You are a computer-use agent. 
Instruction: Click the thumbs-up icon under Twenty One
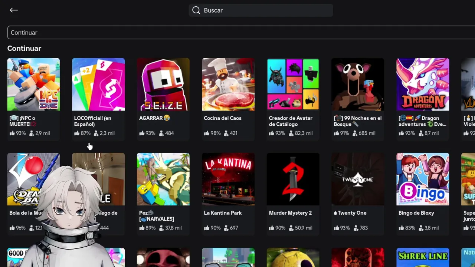pyautogui.click(x=336, y=228)
